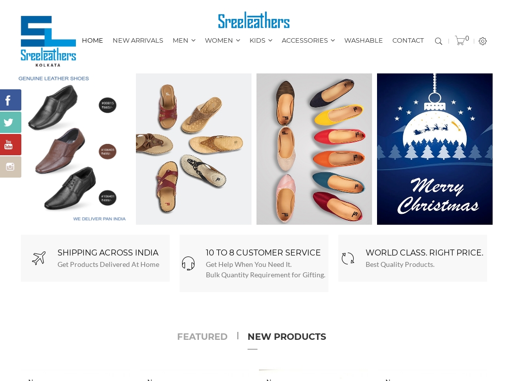Open the Facebook social link
508x381 pixels.
10,100
